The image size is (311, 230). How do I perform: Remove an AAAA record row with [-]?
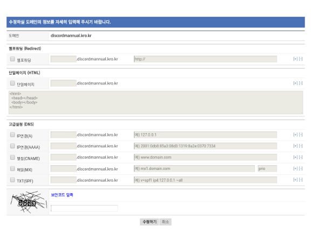pos(301,146)
